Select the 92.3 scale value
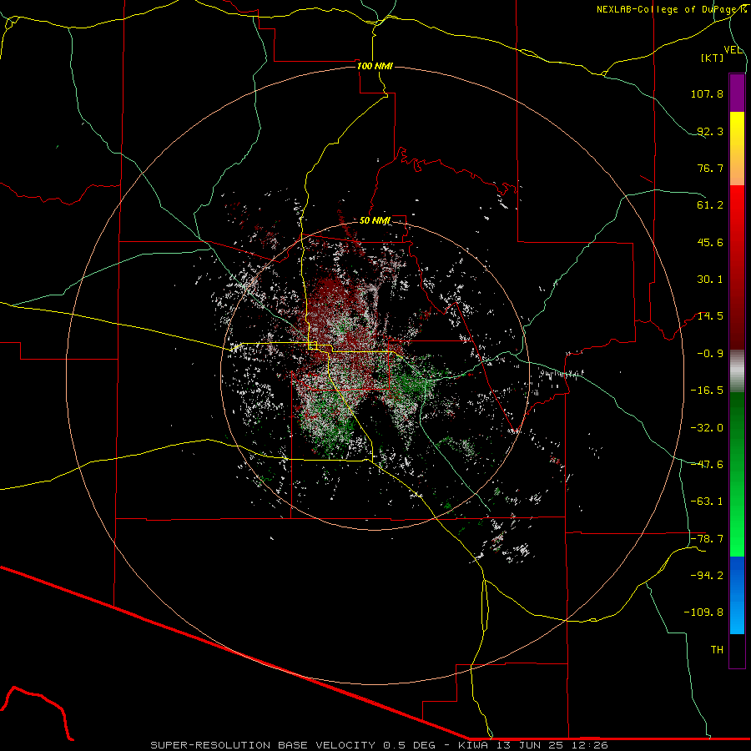751x751 pixels. click(x=710, y=131)
